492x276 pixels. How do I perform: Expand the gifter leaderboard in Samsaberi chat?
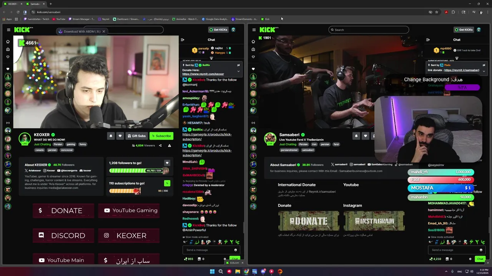pyautogui.click(x=457, y=58)
